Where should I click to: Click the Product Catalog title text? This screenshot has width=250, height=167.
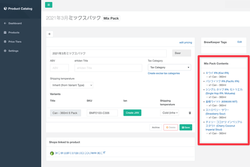pyautogui.click(x=20, y=9)
